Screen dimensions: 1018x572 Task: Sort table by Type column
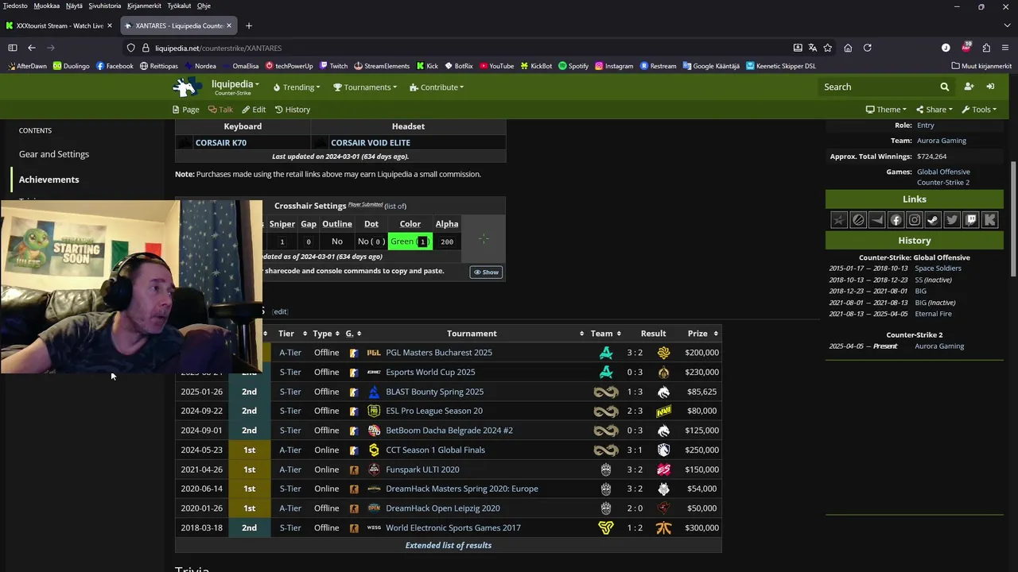(x=326, y=334)
